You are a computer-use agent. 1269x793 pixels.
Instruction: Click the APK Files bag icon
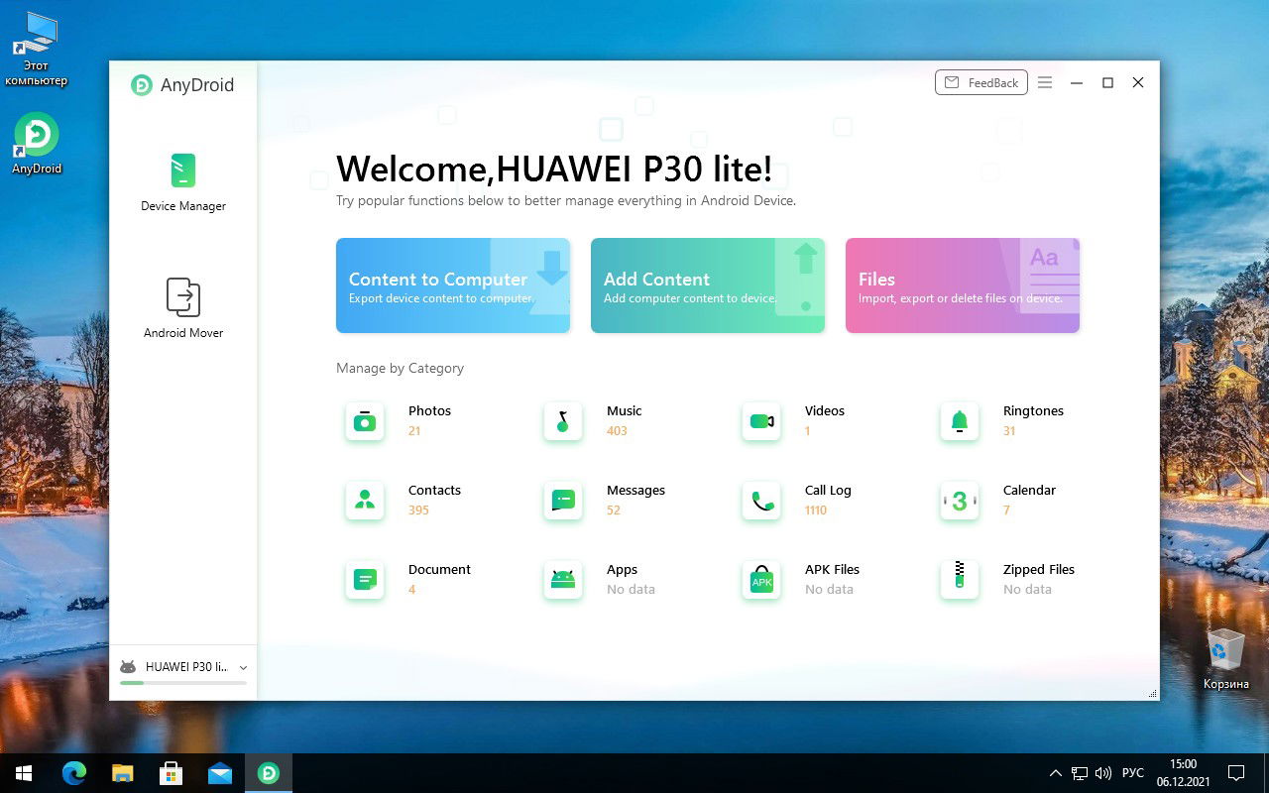761,580
